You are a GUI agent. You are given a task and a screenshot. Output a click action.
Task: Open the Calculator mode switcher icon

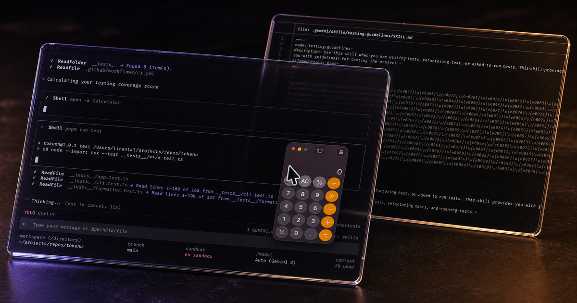point(341,152)
